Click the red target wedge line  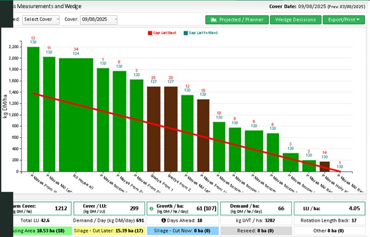(186, 132)
